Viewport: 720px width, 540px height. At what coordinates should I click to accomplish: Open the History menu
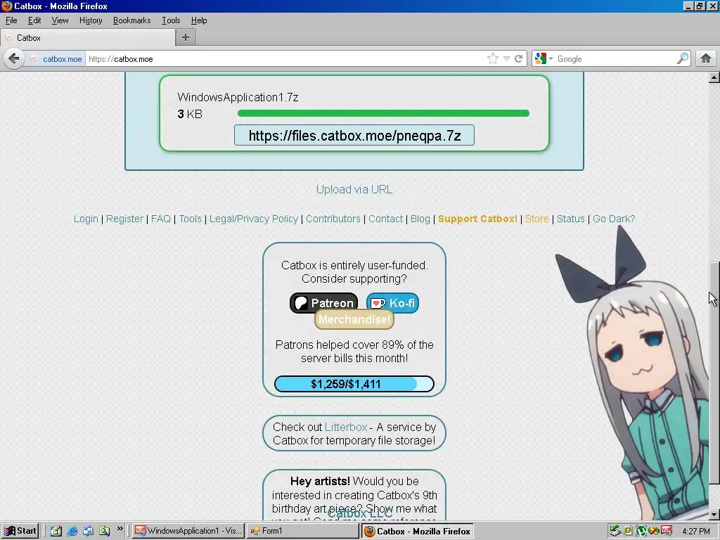tap(91, 20)
